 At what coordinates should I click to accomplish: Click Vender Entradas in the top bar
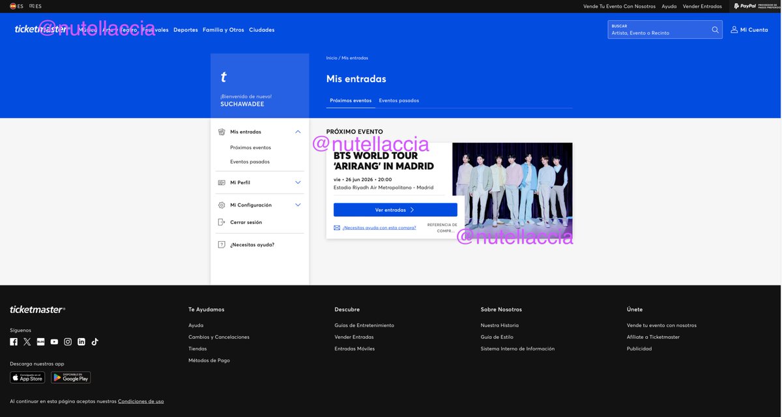702,6
